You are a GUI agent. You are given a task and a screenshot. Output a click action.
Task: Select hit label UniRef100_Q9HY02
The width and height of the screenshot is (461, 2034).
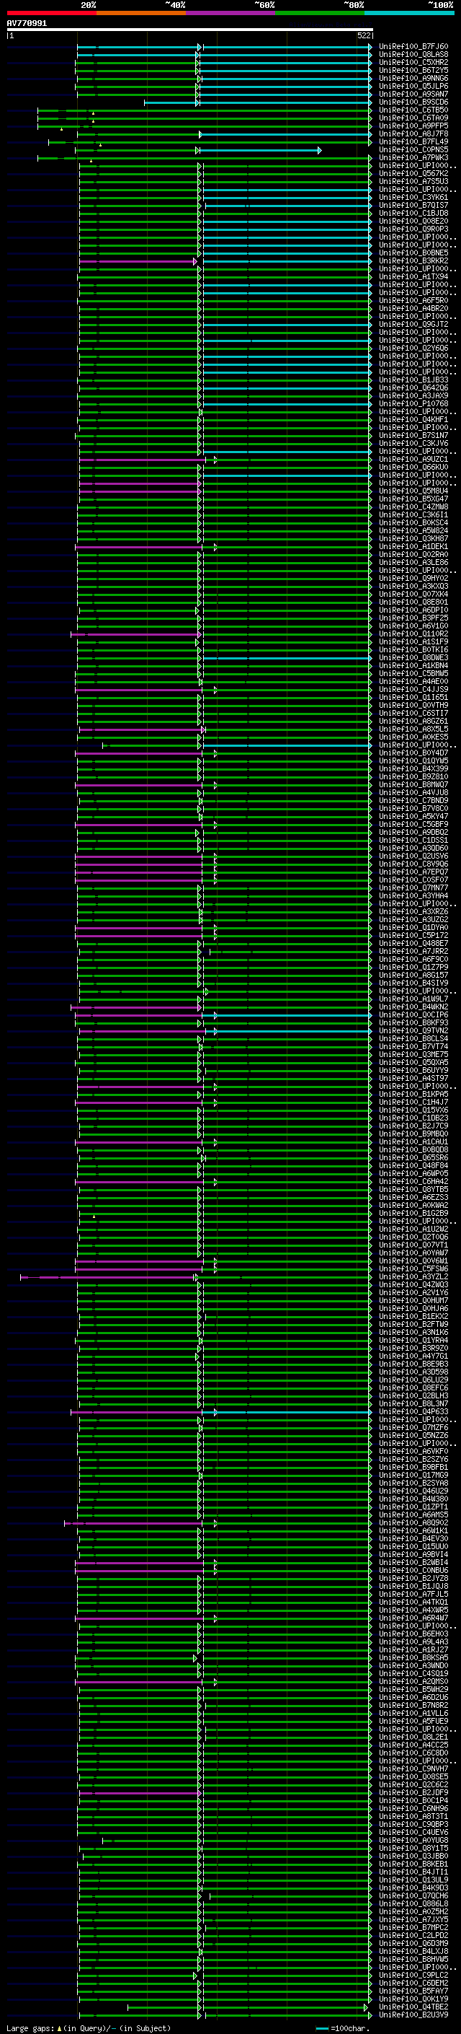413,578
